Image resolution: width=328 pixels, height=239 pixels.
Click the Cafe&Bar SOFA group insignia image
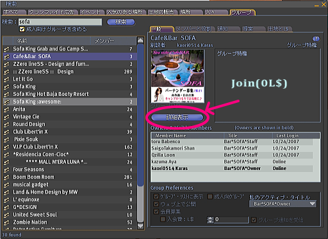point(177,76)
